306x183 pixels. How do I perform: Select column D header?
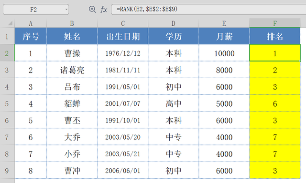(x=174, y=23)
